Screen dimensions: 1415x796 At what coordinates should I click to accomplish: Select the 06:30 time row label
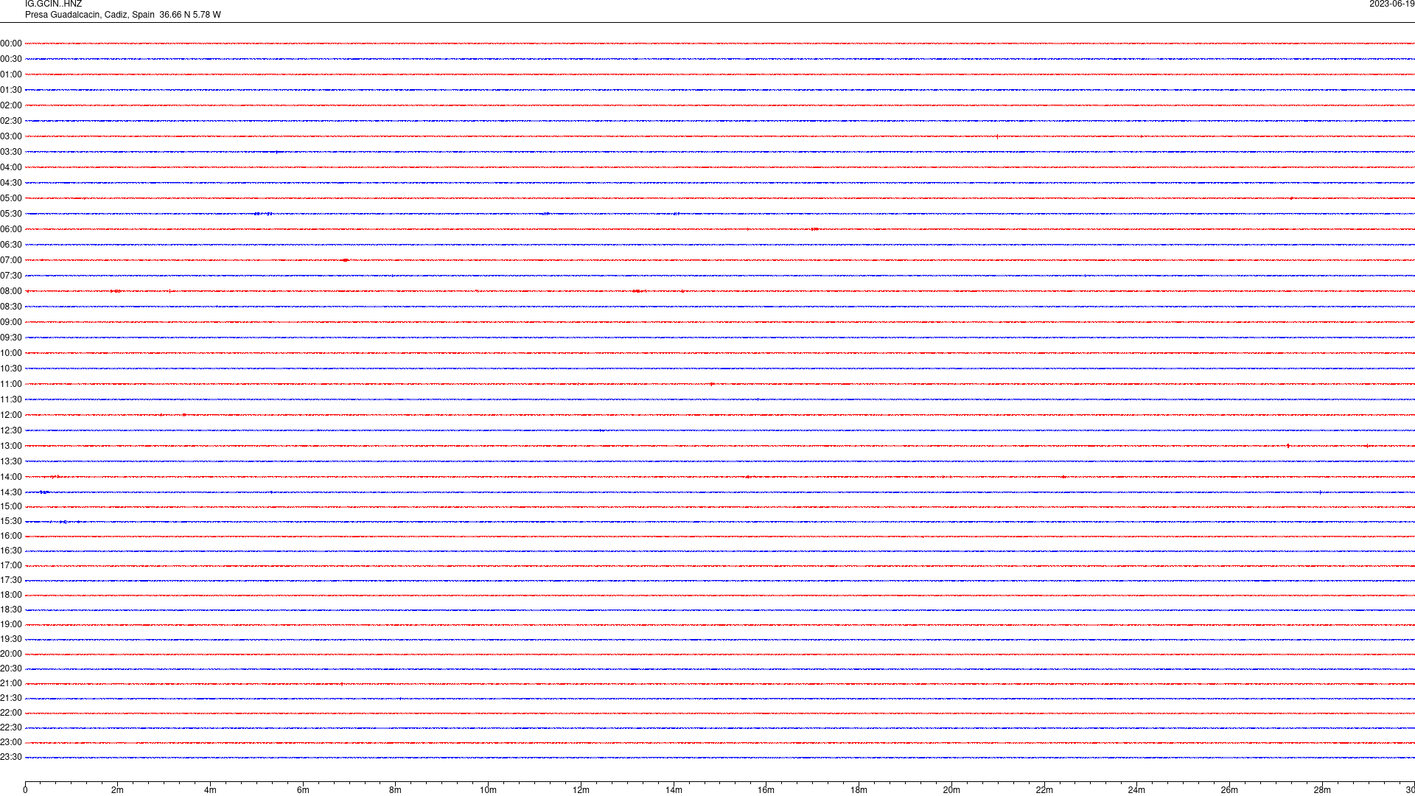coord(11,245)
